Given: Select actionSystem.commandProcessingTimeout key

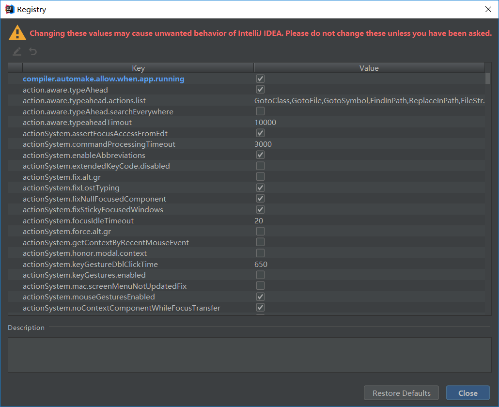Looking at the screenshot, I should pyautogui.click(x=99, y=144).
